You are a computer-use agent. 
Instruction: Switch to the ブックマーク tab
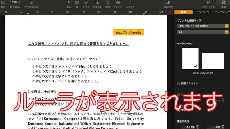coord(222,12)
